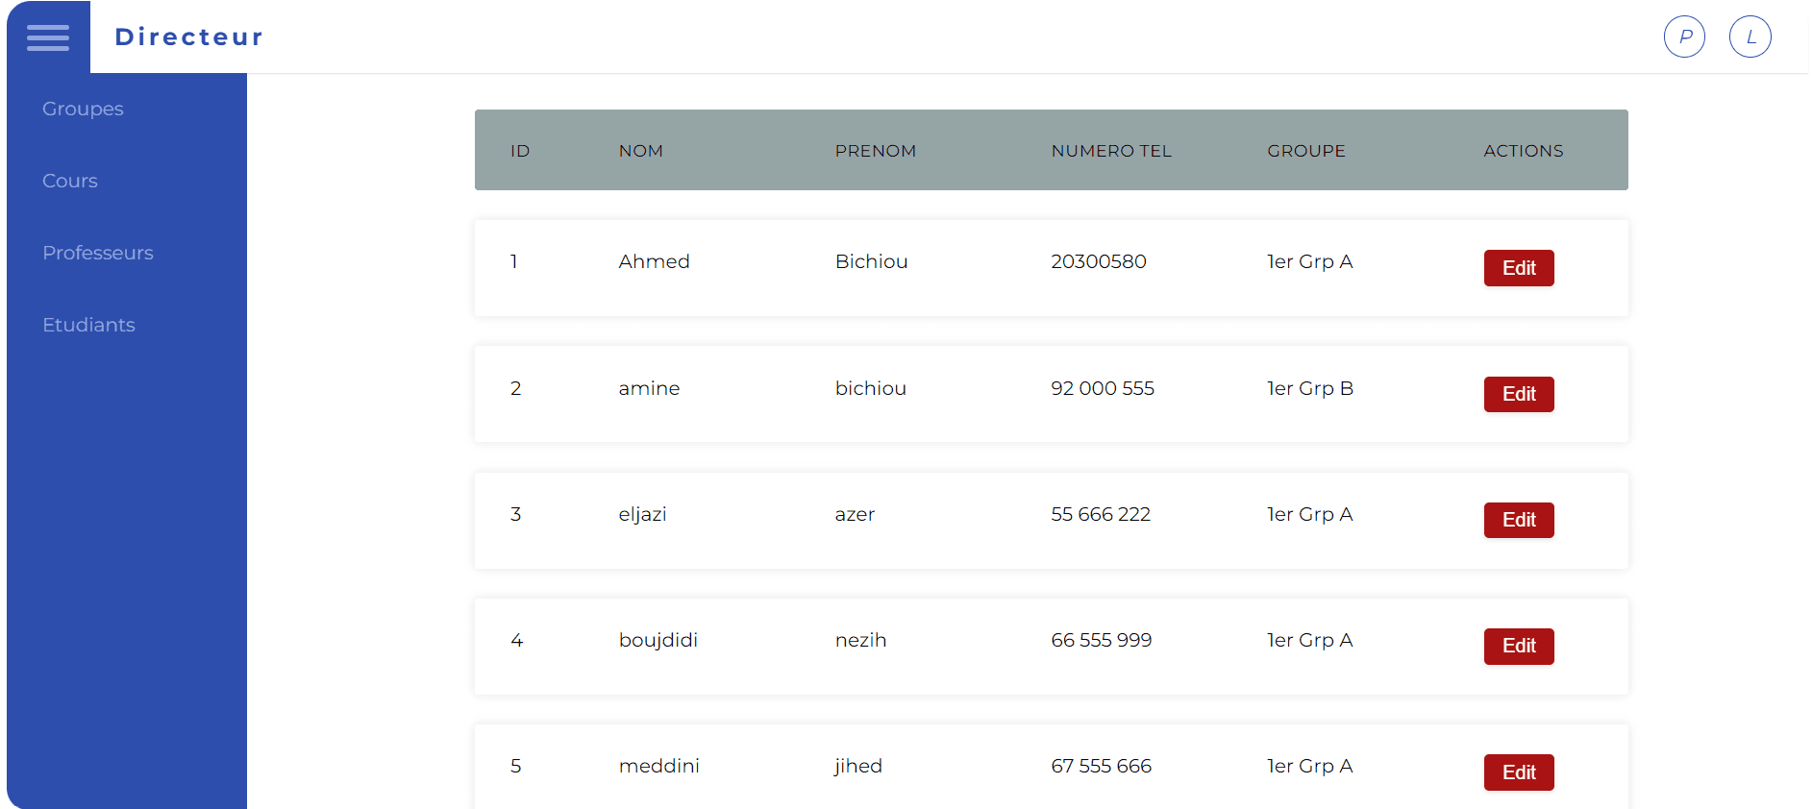Toggle the hamburger menu icon
Image resolution: width=1812 pixels, height=809 pixels.
[48, 37]
